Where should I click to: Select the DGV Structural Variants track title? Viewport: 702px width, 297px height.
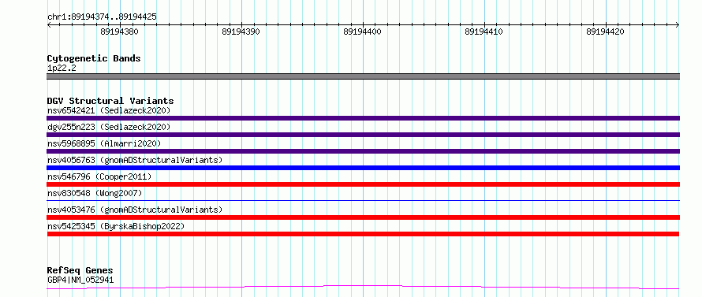pyautogui.click(x=110, y=101)
